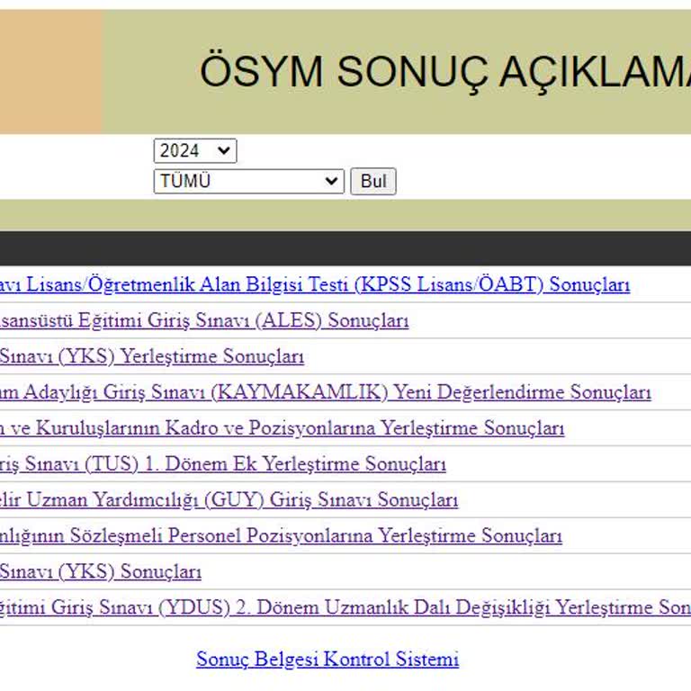
Task: Open GUY Giriş Sınavı Sonuçları link
Action: [x=229, y=500]
